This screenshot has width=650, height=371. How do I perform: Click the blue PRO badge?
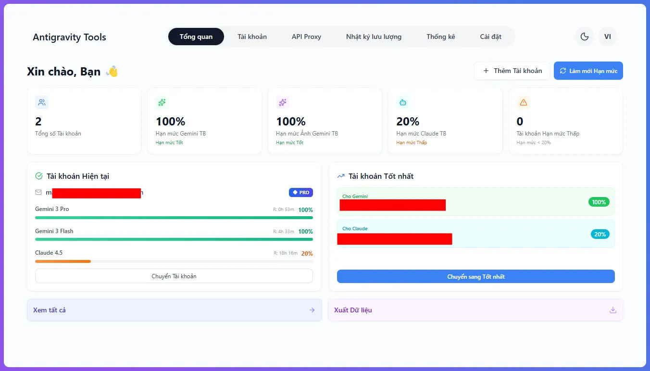click(x=300, y=192)
